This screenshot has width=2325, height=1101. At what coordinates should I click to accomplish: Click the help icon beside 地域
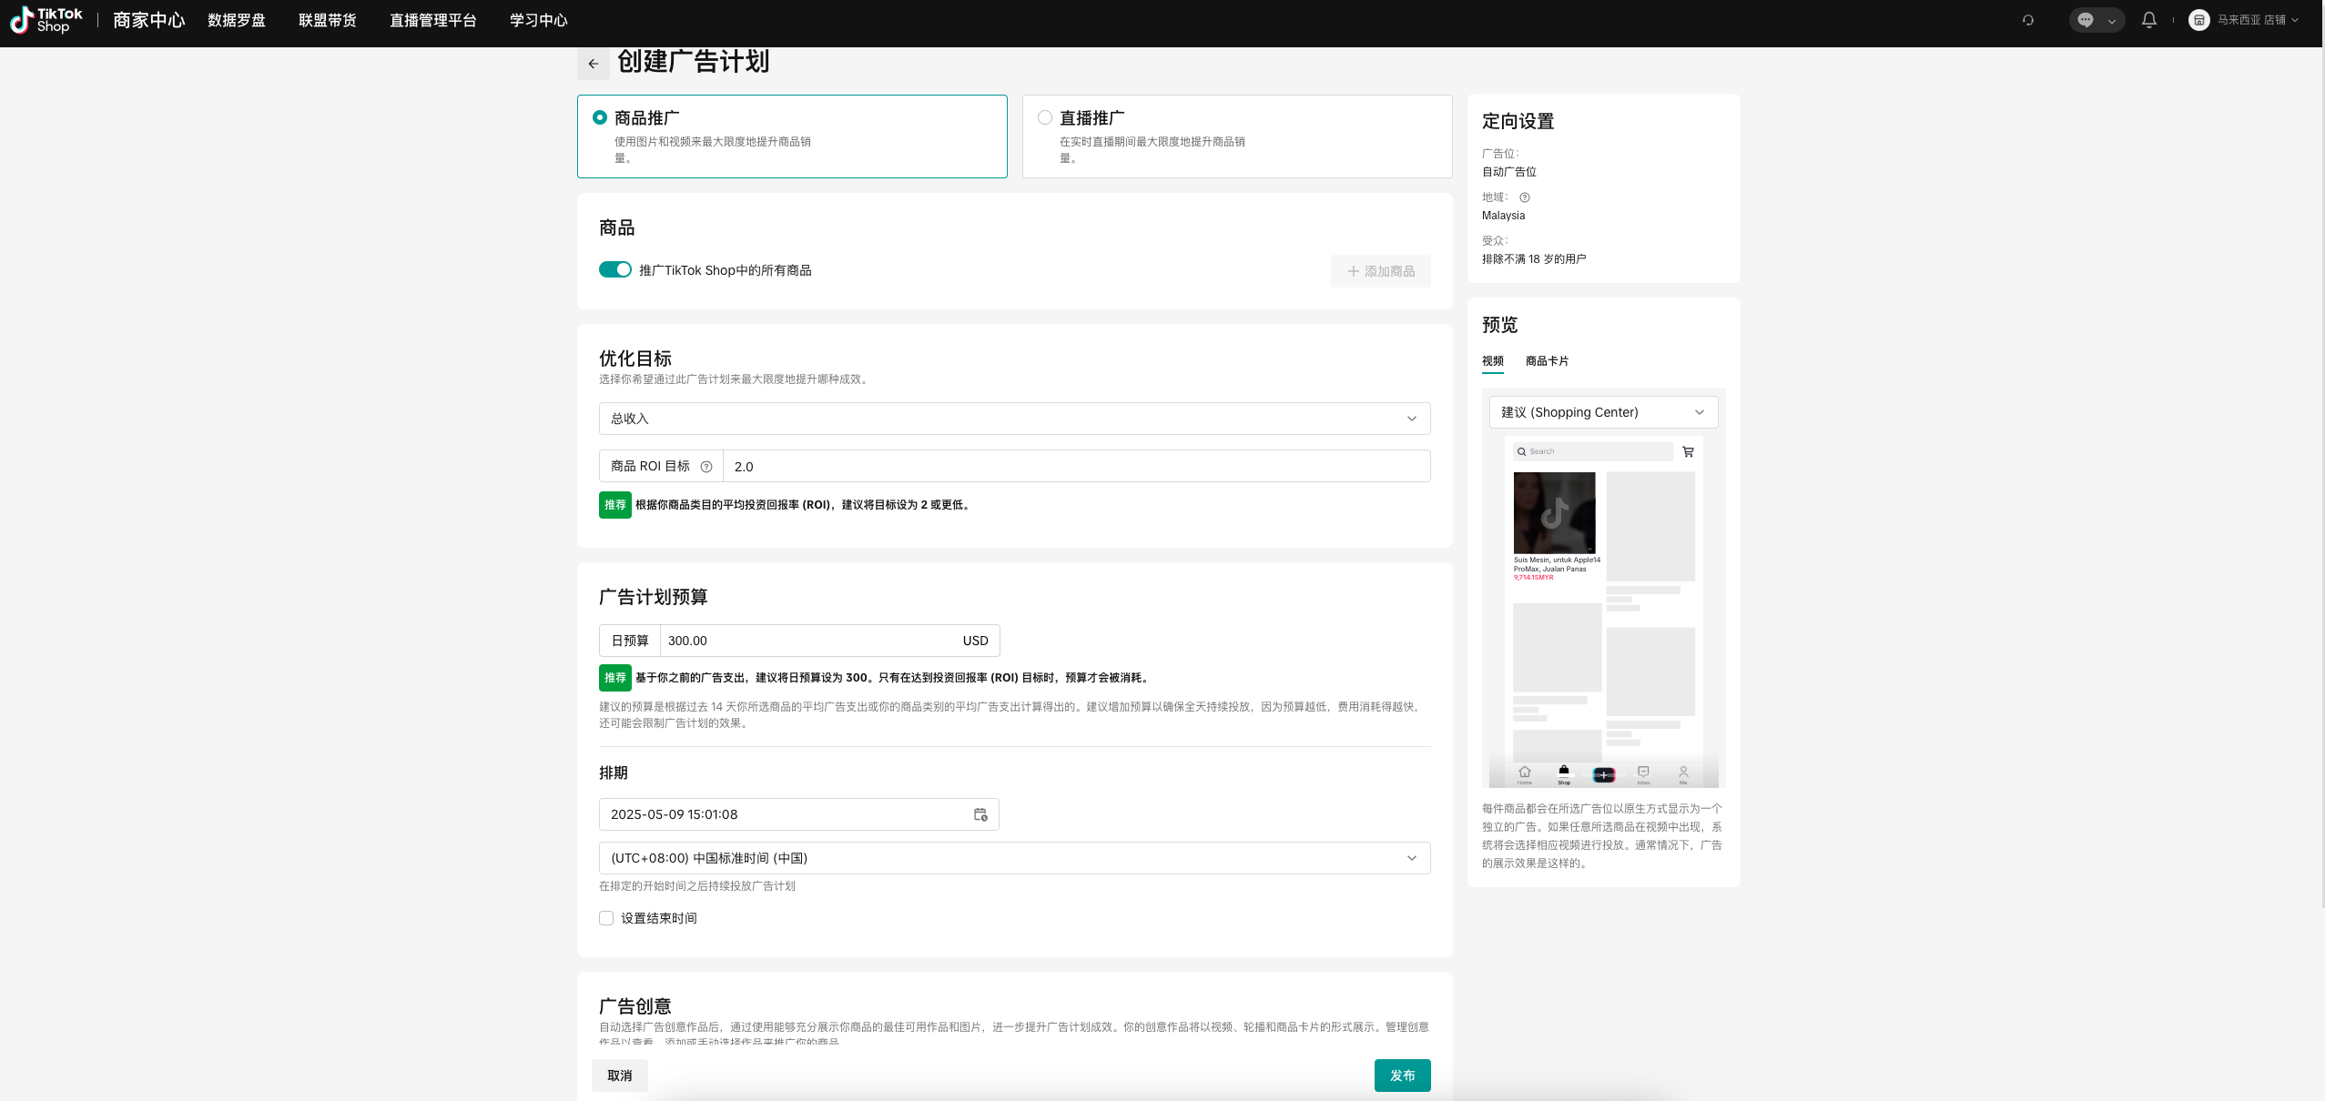point(1525,197)
